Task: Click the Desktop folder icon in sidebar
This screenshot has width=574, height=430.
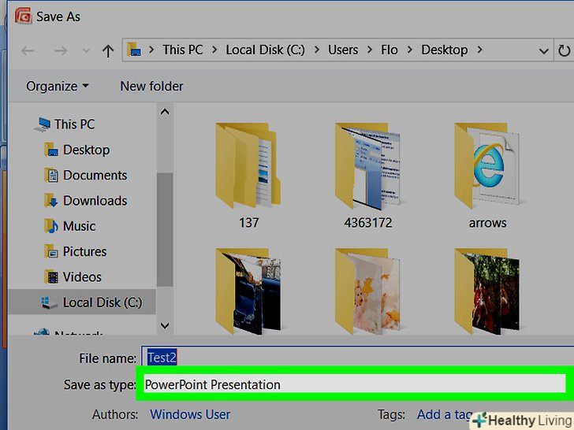Action: [x=51, y=150]
